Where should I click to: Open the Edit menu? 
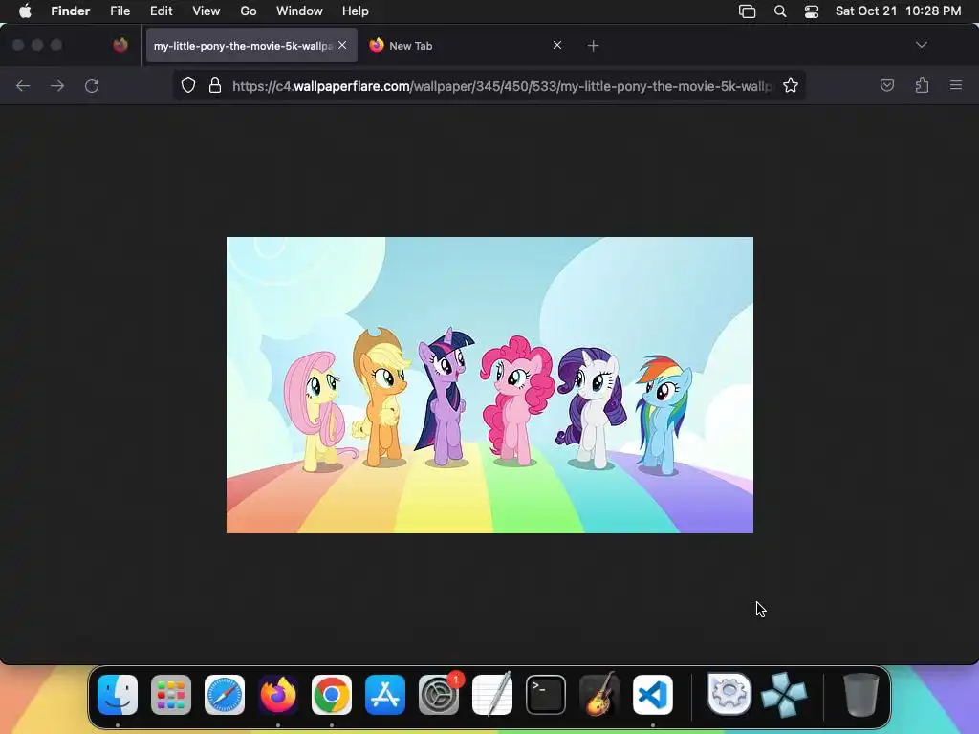tap(161, 11)
